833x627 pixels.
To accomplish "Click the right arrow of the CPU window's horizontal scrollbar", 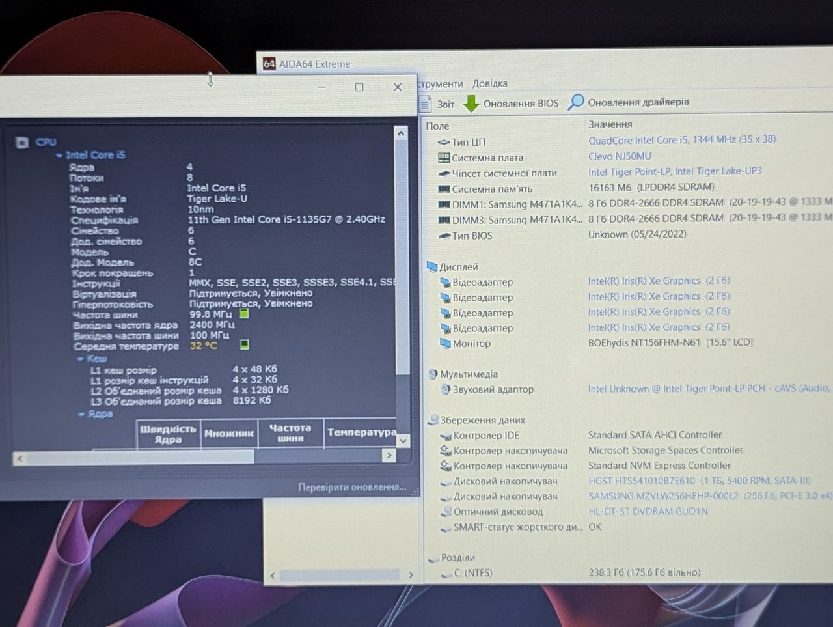I will pyautogui.click(x=389, y=455).
